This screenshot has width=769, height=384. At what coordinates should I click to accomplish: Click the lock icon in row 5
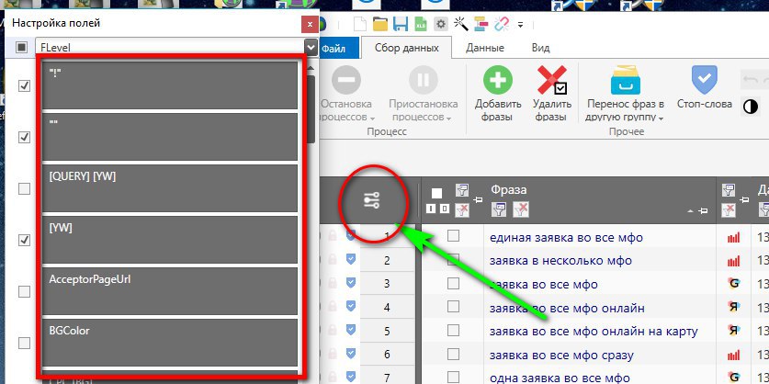(x=333, y=330)
